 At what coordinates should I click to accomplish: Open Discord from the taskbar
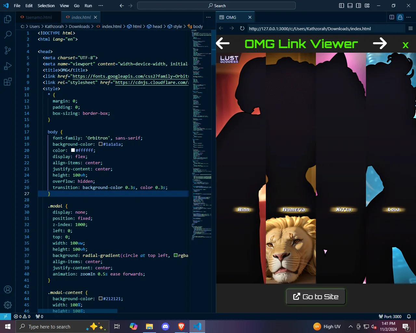pos(165,326)
